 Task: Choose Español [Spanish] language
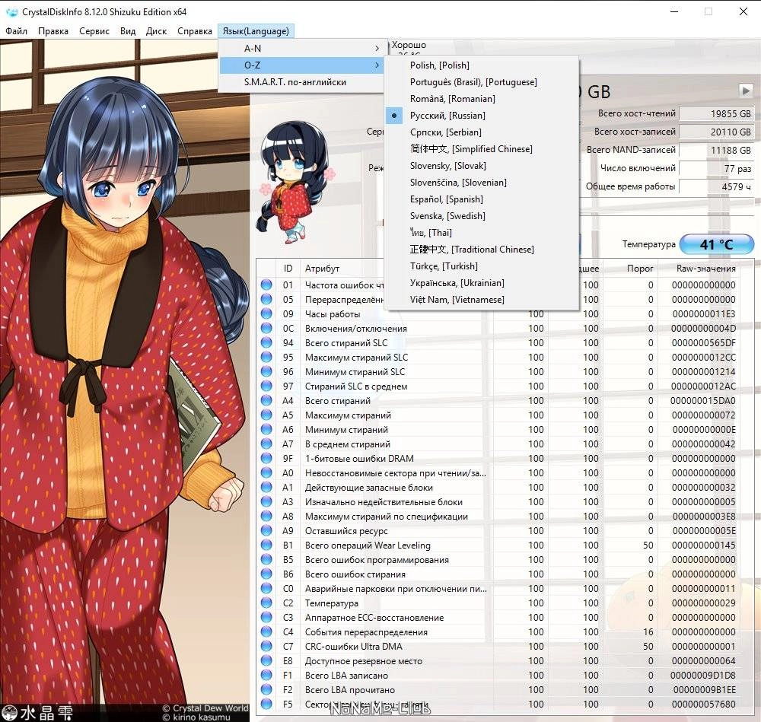click(482, 199)
